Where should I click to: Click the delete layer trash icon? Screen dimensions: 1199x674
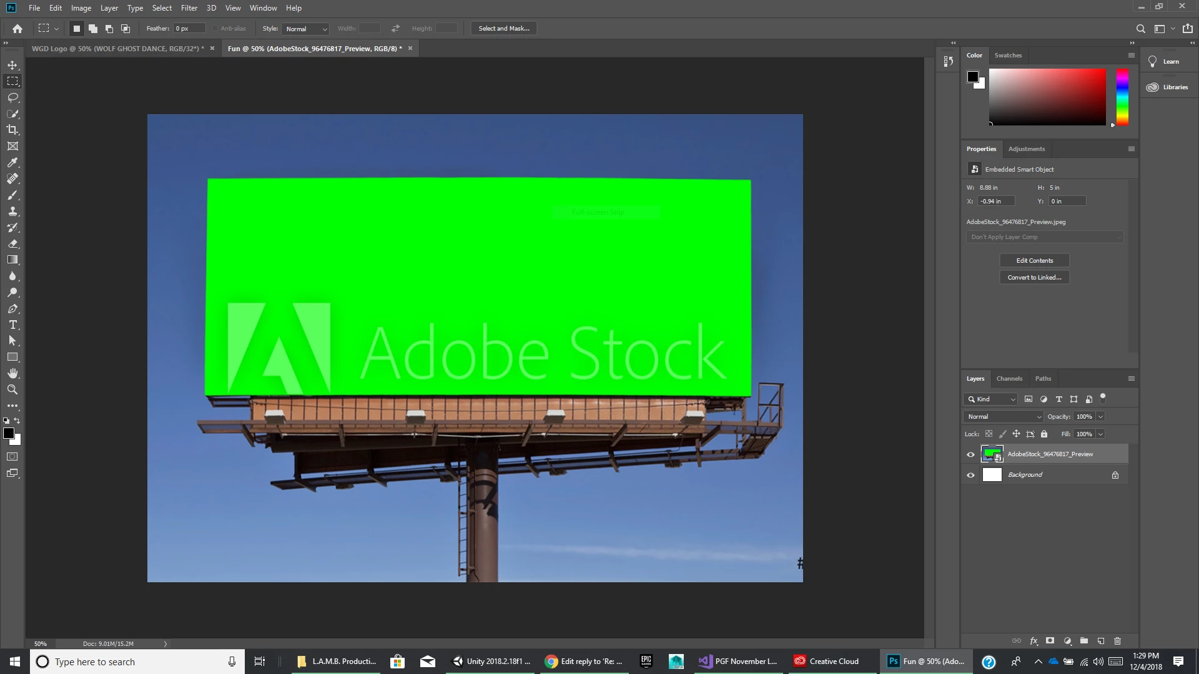[1117, 641]
